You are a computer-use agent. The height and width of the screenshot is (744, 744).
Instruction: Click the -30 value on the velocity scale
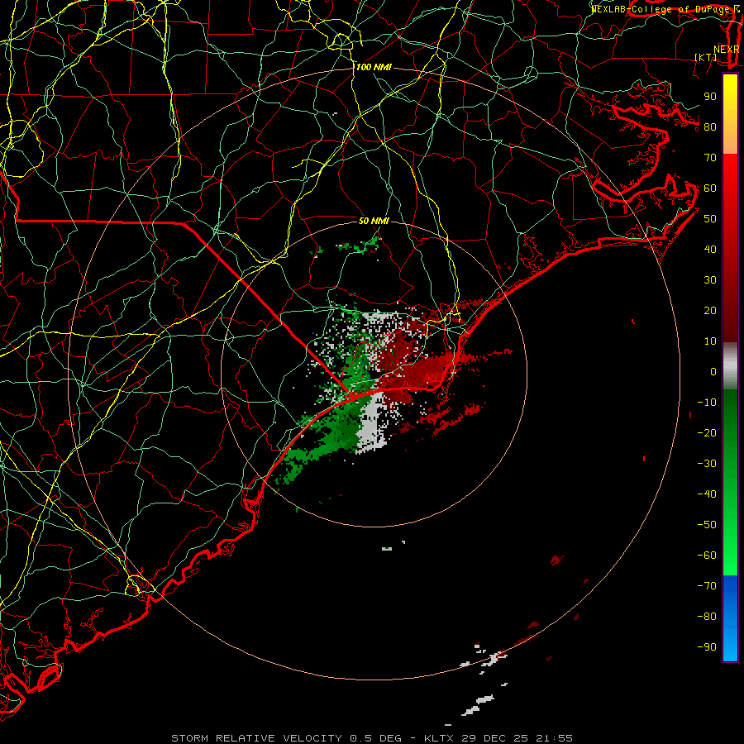(707, 464)
